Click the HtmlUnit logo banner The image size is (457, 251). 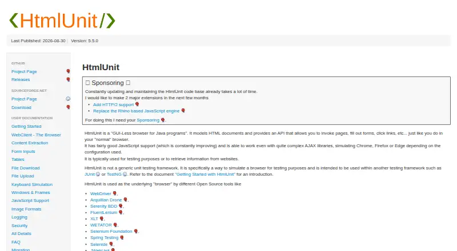62,21
